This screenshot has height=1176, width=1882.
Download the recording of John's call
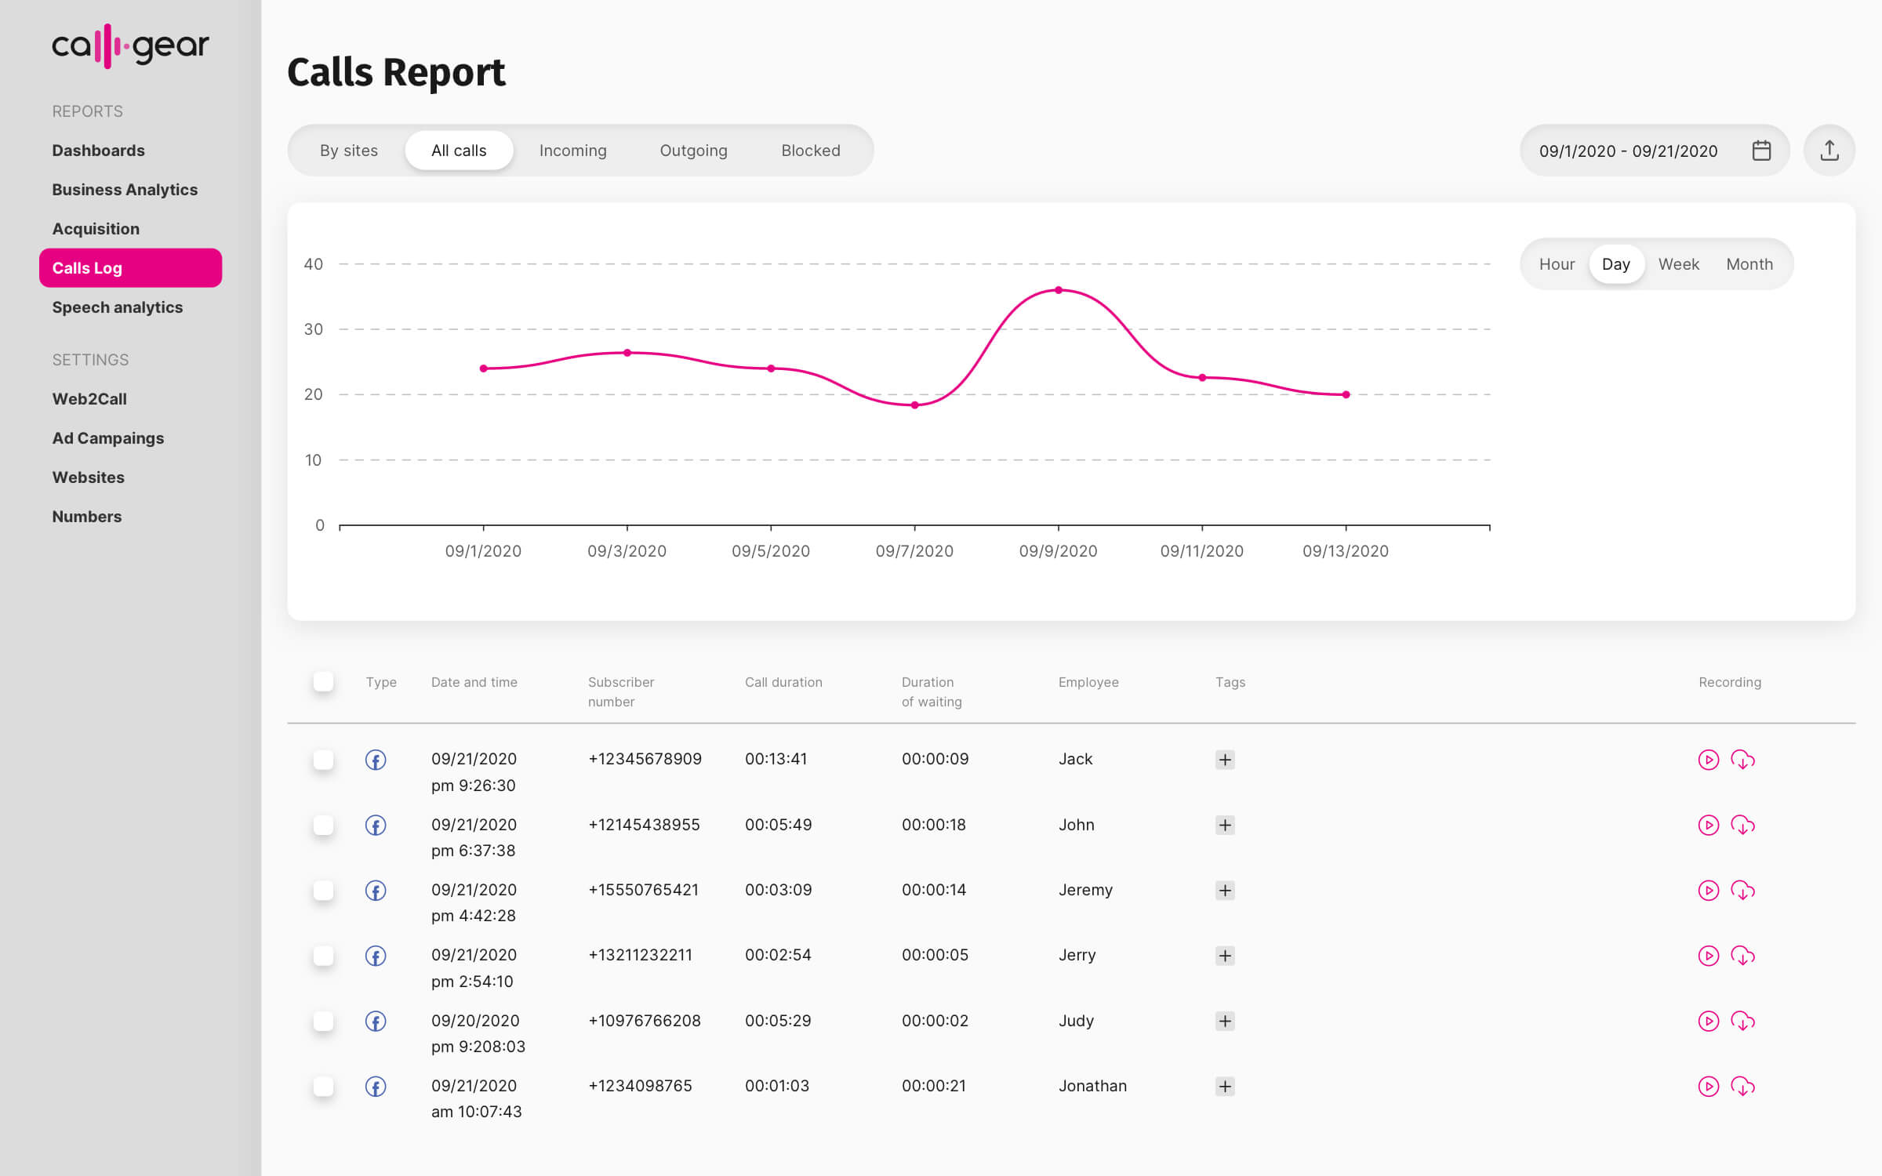click(1742, 826)
